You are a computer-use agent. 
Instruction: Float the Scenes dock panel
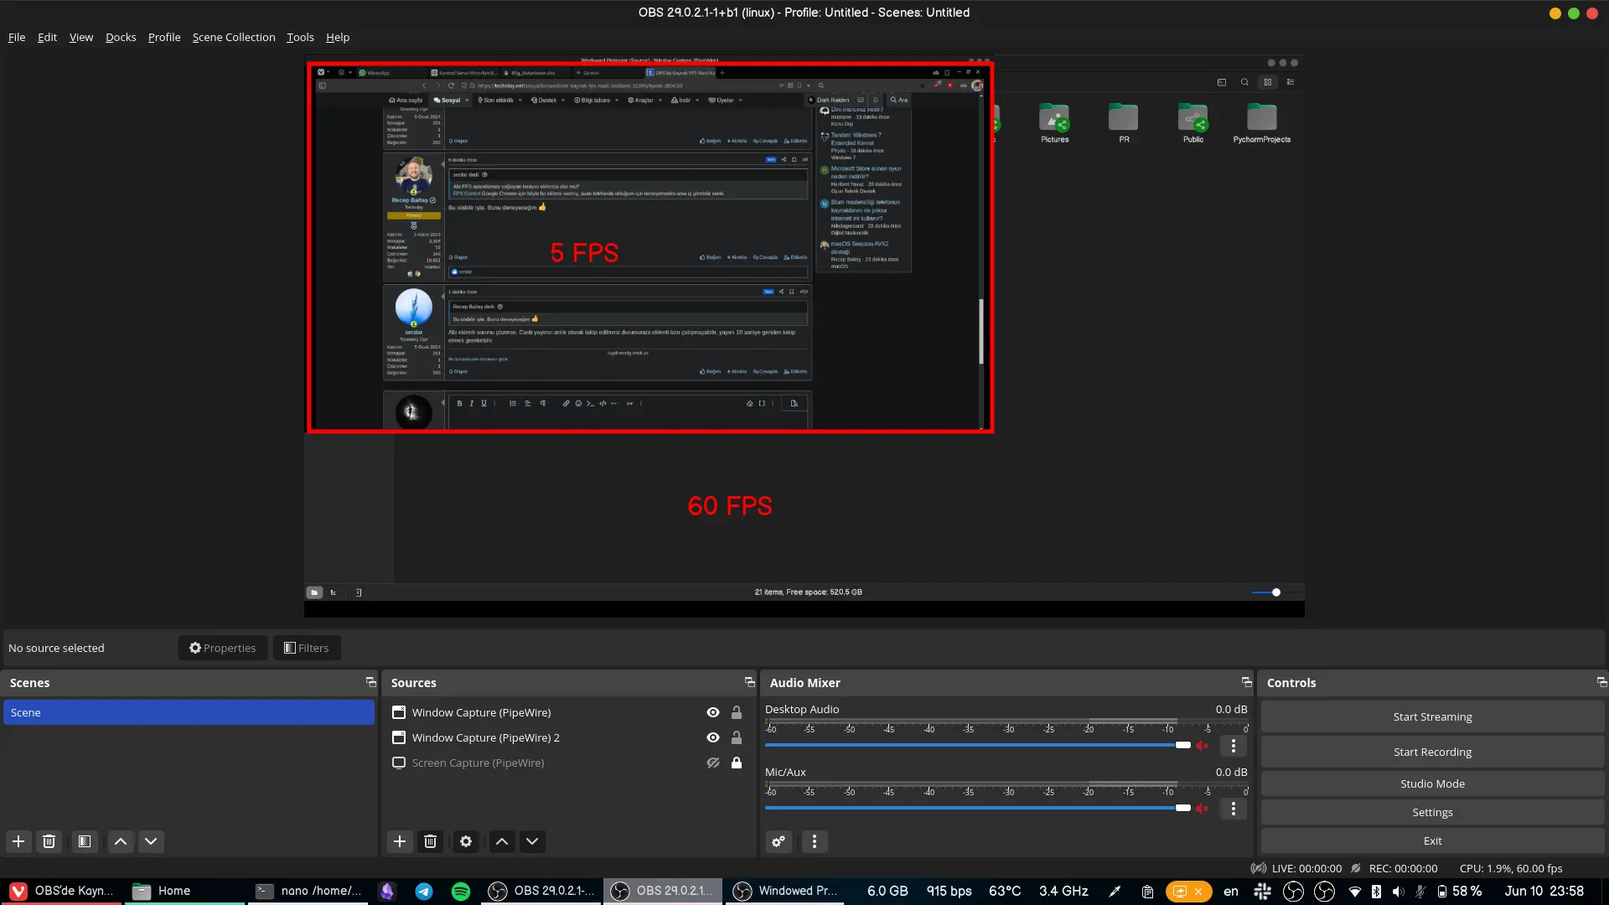coord(370,682)
